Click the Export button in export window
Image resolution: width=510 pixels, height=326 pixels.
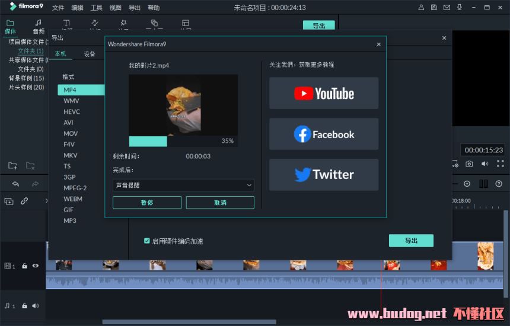point(411,241)
